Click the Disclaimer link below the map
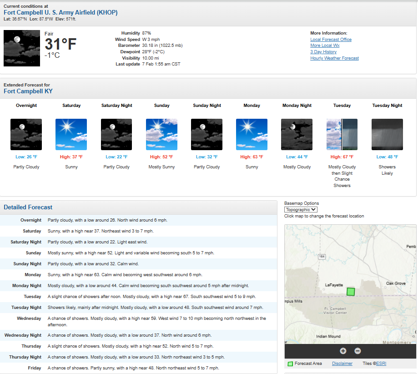418x374 pixels. click(x=342, y=364)
